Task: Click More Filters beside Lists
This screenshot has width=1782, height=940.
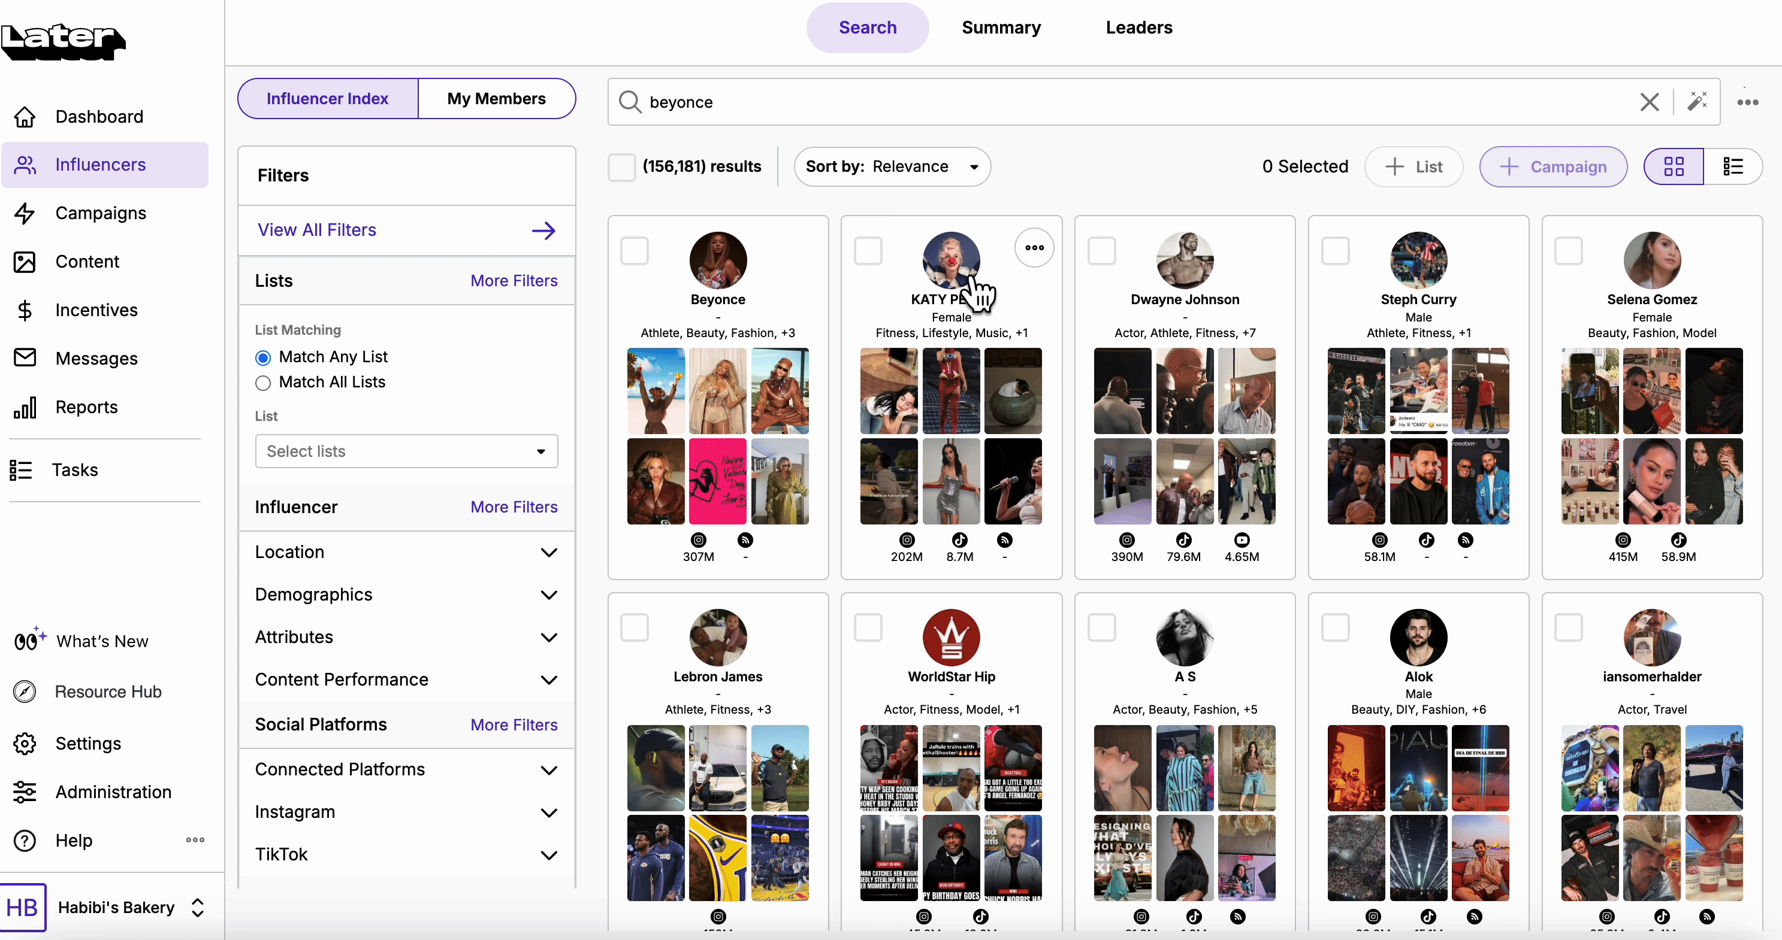Action: [x=514, y=281]
